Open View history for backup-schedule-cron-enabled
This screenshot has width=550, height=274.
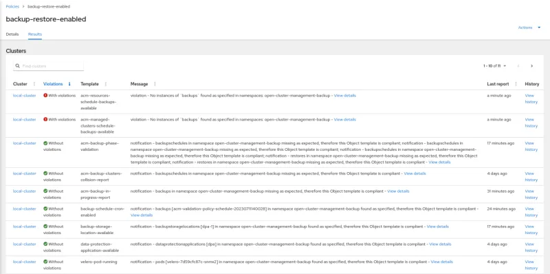point(531,212)
